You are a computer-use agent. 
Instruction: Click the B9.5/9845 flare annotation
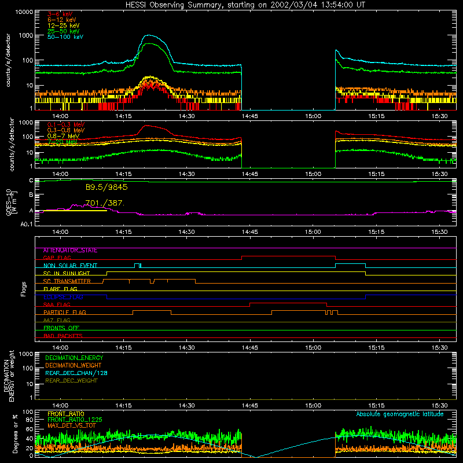pyautogui.click(x=106, y=187)
